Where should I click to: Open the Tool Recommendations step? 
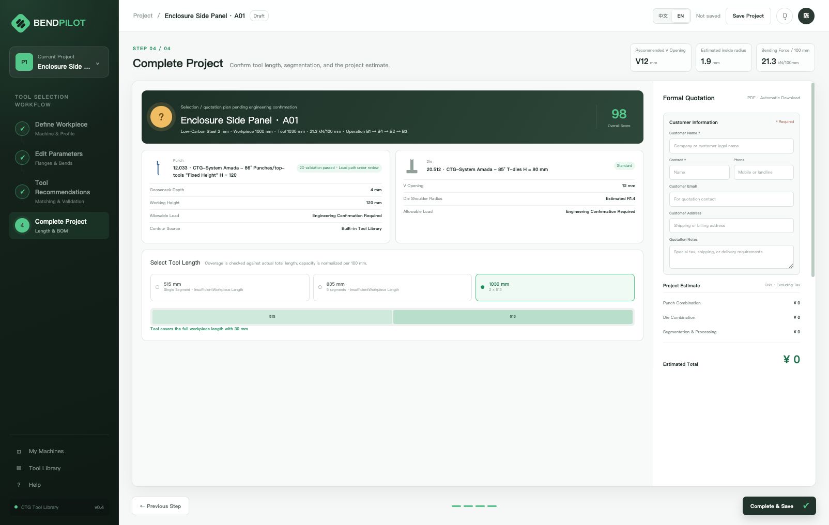tap(59, 192)
